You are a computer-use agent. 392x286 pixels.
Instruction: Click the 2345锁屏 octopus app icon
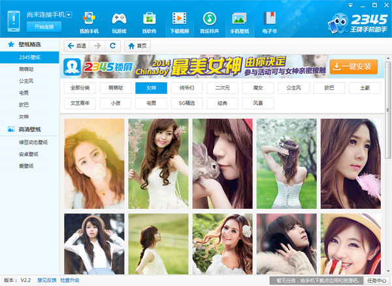tap(72, 67)
